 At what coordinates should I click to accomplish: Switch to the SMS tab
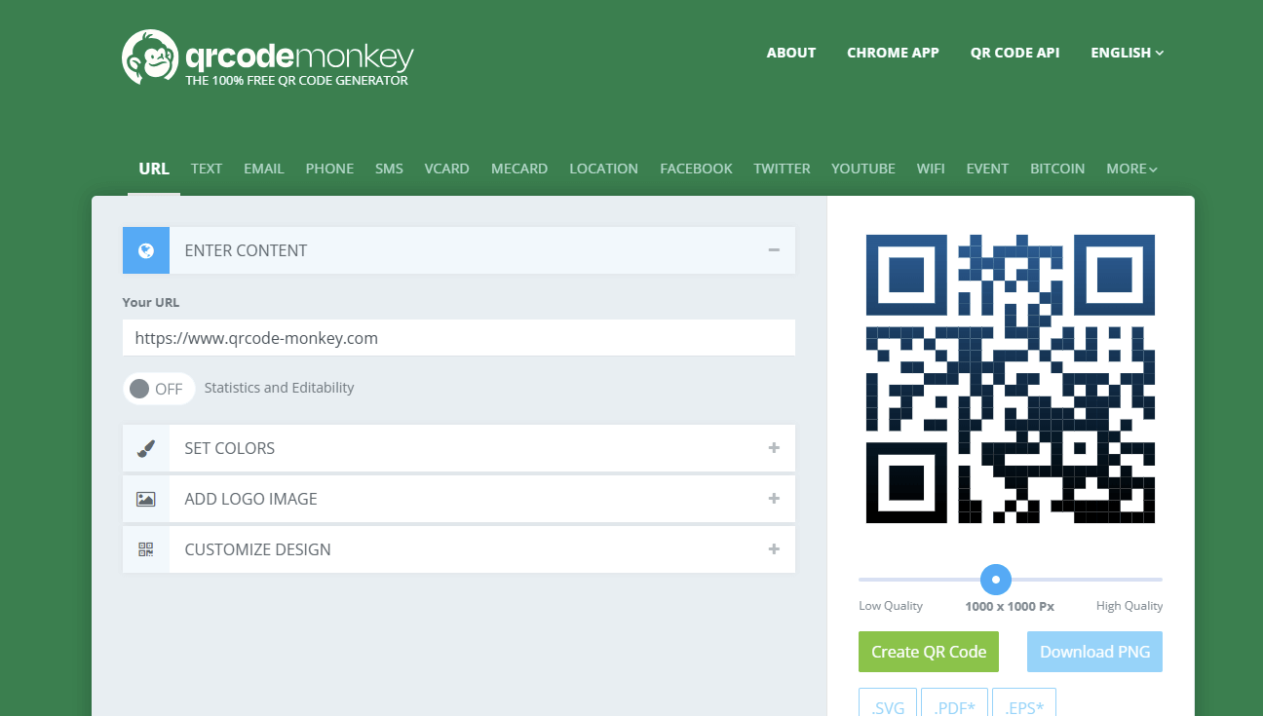[x=389, y=169]
